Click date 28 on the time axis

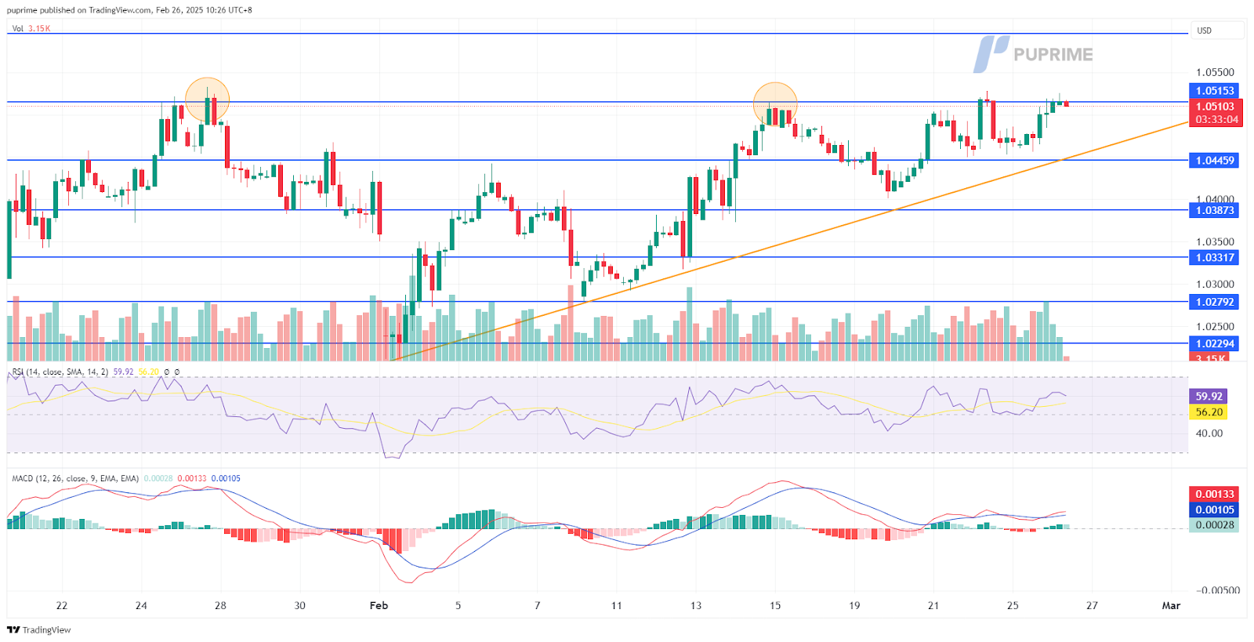[220, 606]
